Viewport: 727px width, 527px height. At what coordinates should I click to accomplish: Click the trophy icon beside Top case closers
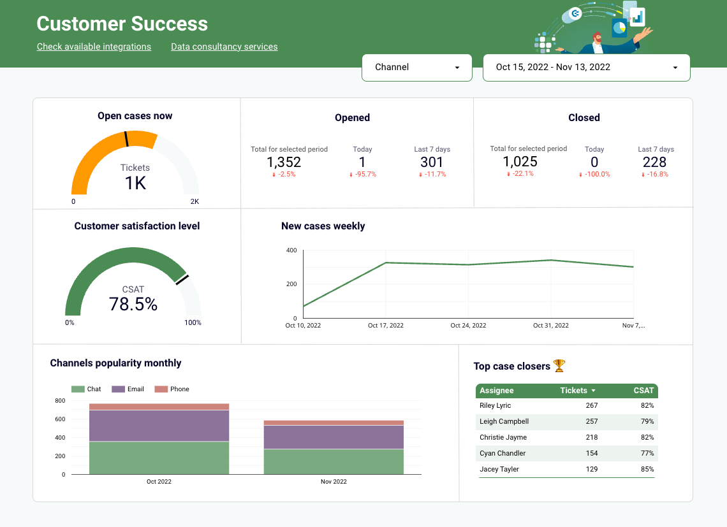point(559,366)
